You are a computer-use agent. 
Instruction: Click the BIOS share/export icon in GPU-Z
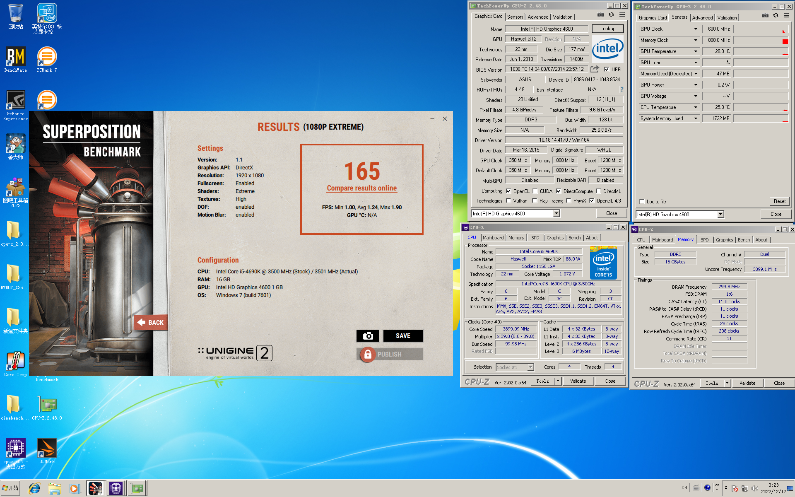coord(595,69)
